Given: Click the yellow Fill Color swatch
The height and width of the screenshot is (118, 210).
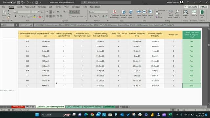Looking at the screenshot, I should tap(34, 16).
